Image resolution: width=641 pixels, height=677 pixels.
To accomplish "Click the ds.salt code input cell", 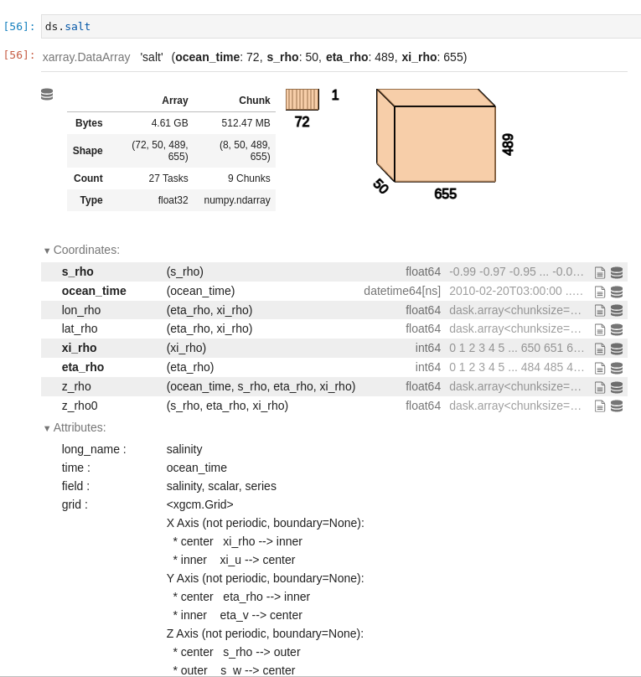I will pyautogui.click(x=340, y=26).
